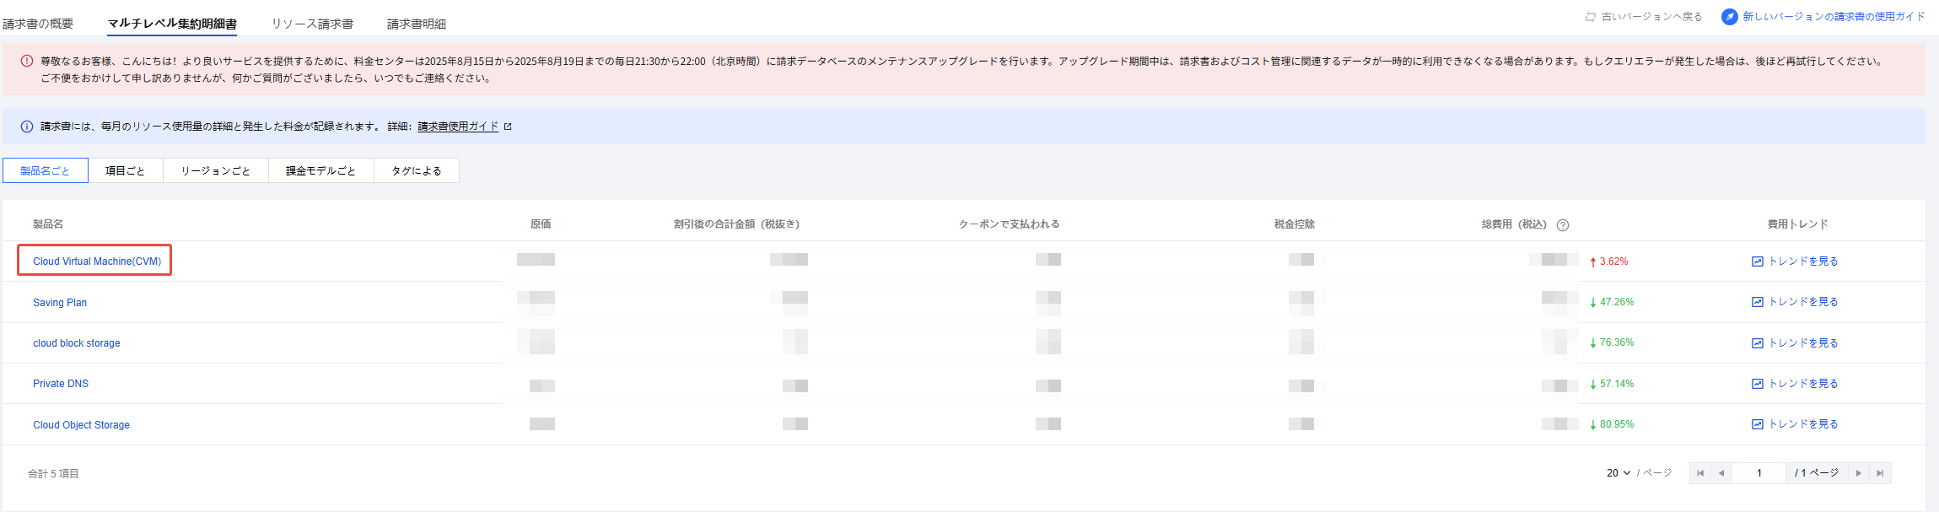Select the 製品名ごと grouping tab
Image resolution: width=1939 pixels, height=512 pixels.
[46, 170]
